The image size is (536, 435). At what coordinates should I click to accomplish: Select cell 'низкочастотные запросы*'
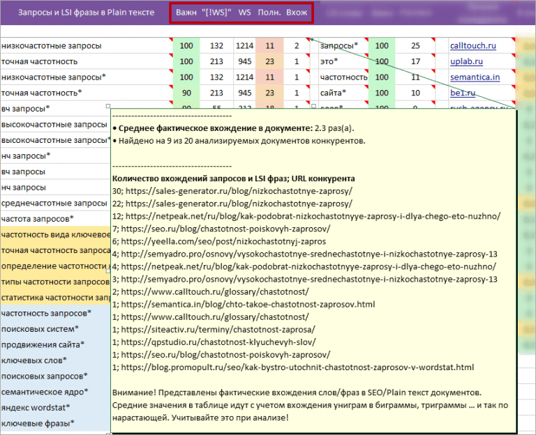point(87,77)
